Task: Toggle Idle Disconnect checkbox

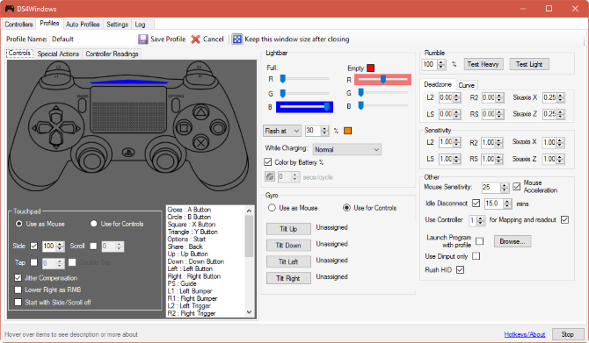Action: pyautogui.click(x=476, y=204)
